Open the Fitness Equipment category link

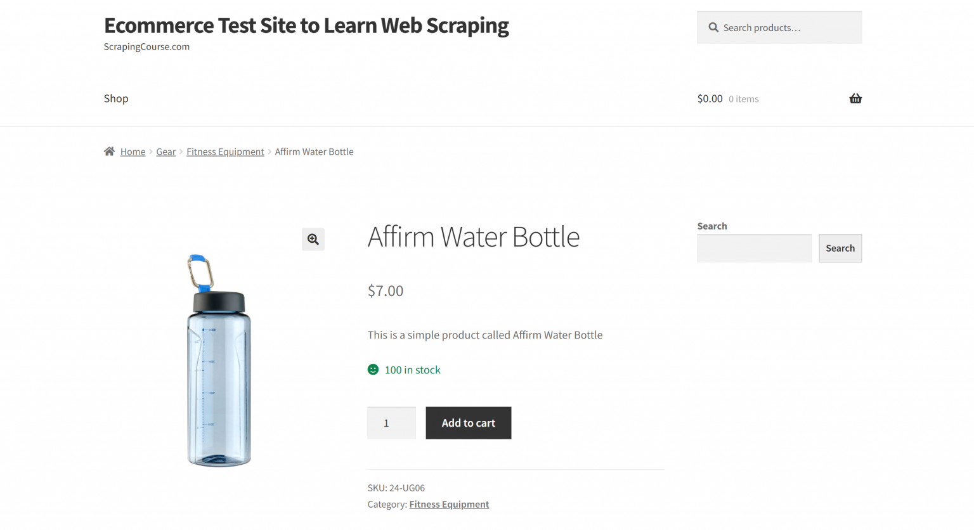pyautogui.click(x=449, y=503)
